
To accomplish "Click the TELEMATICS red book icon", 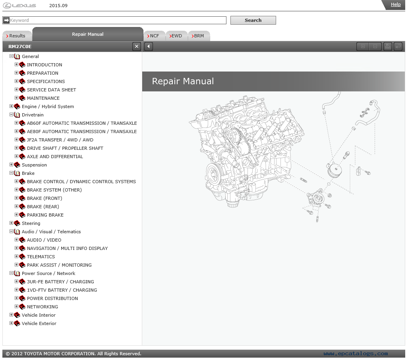I will tap(22, 257).
